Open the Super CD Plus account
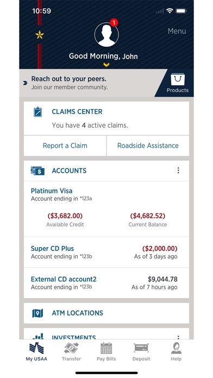213x378 pixels. pyautogui.click(x=106, y=252)
